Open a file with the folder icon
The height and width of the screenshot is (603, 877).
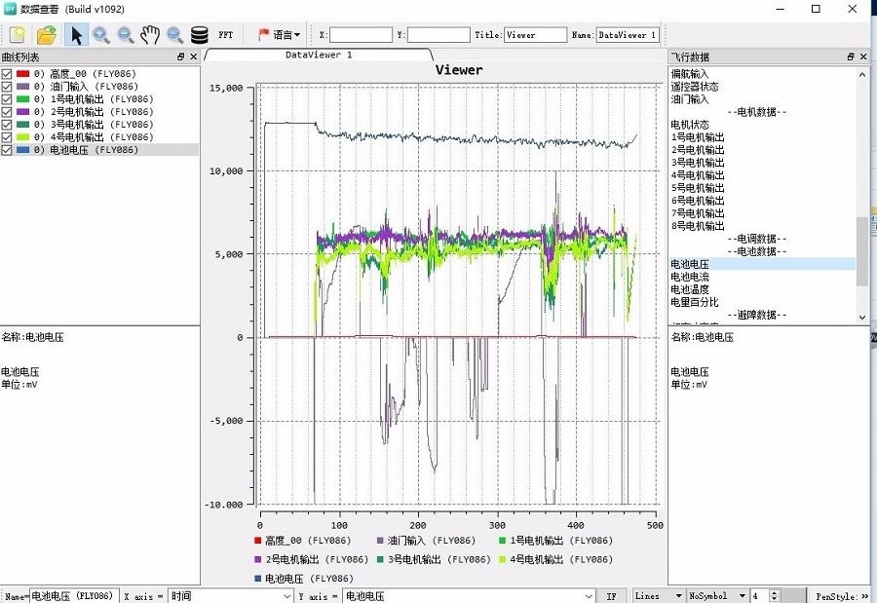point(47,35)
